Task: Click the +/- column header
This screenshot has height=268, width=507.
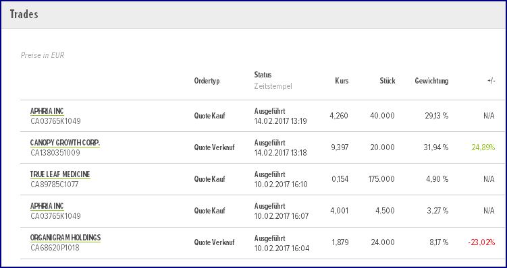Action: tap(491, 81)
